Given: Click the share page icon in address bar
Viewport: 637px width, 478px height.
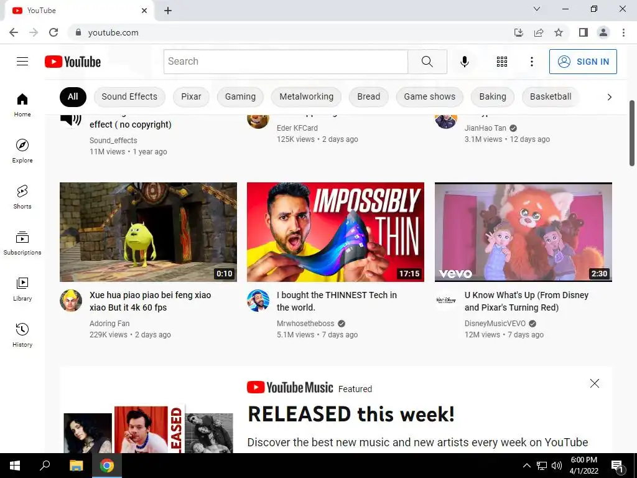Looking at the screenshot, I should click(x=539, y=32).
